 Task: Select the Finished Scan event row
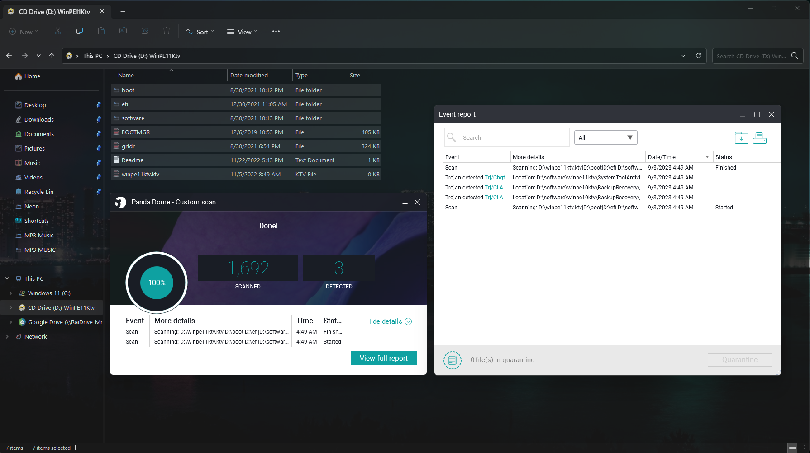612,168
